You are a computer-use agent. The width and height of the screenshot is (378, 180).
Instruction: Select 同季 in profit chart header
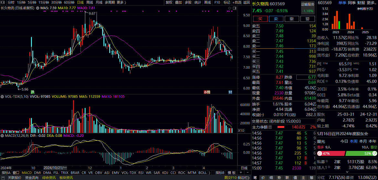pos(352,3)
